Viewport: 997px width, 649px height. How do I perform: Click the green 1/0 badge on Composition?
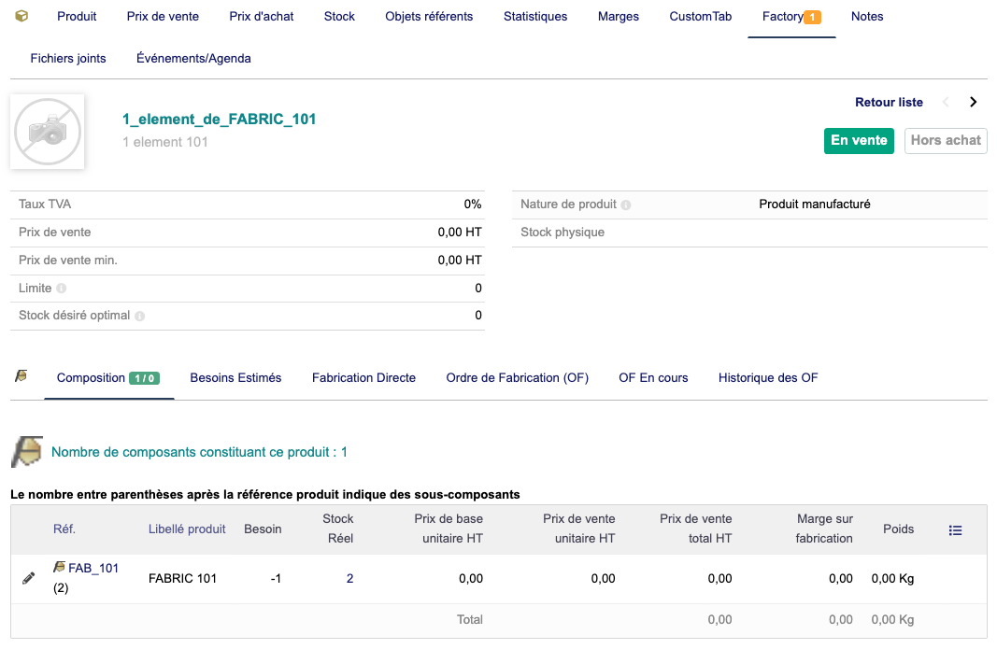(x=144, y=378)
